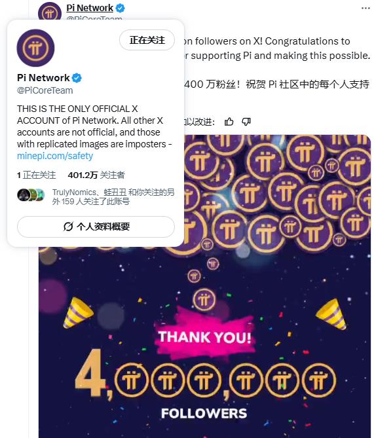Click the mutual follower avatars stack
374x438 pixels.
(x=31, y=195)
